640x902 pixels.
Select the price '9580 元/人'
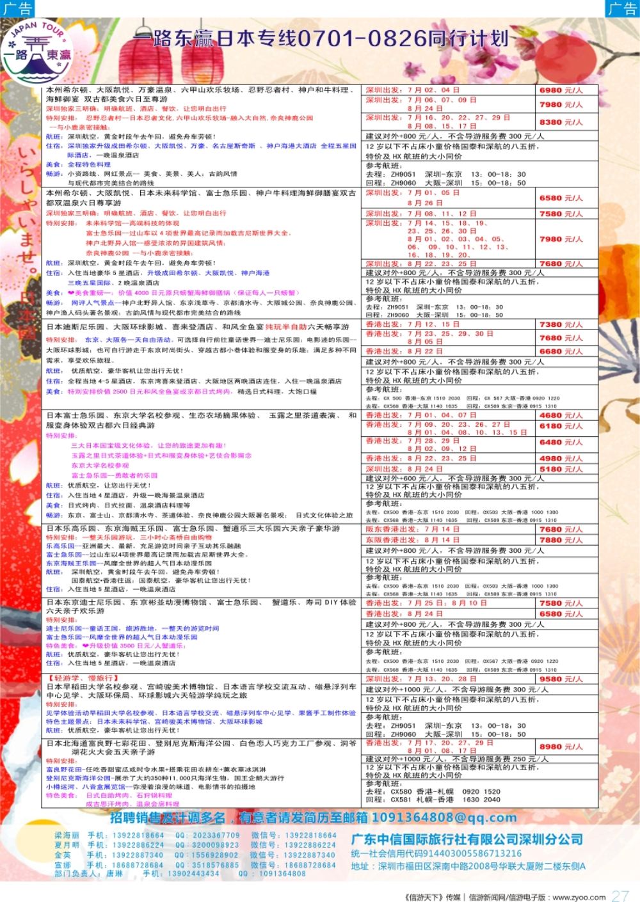point(561,680)
